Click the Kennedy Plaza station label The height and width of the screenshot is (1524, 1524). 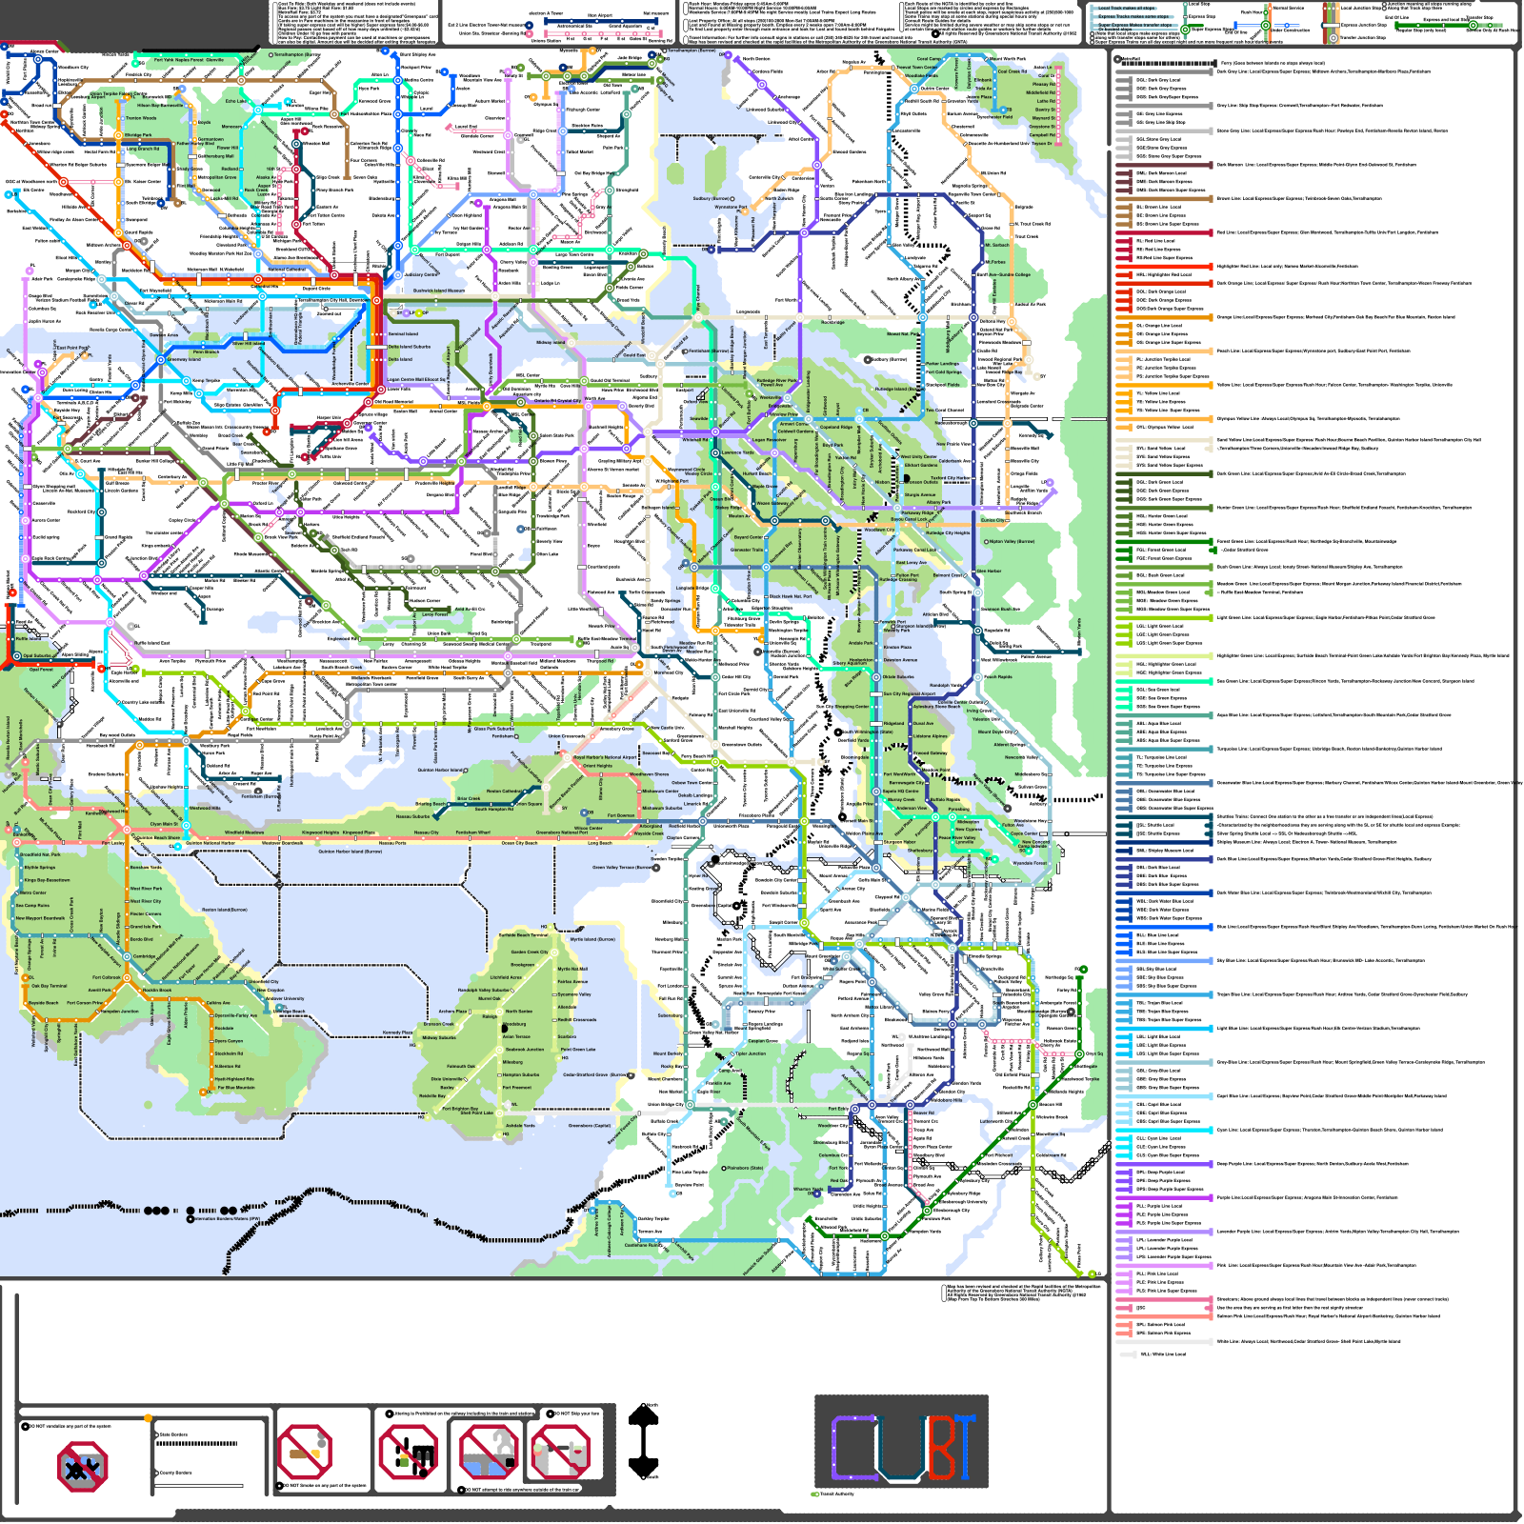tap(397, 1033)
